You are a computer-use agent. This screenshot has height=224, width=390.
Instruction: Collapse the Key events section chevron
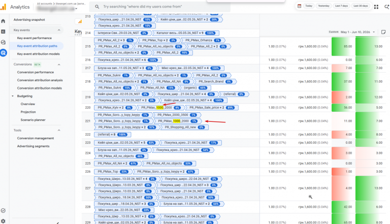pyautogui.click(x=59, y=30)
